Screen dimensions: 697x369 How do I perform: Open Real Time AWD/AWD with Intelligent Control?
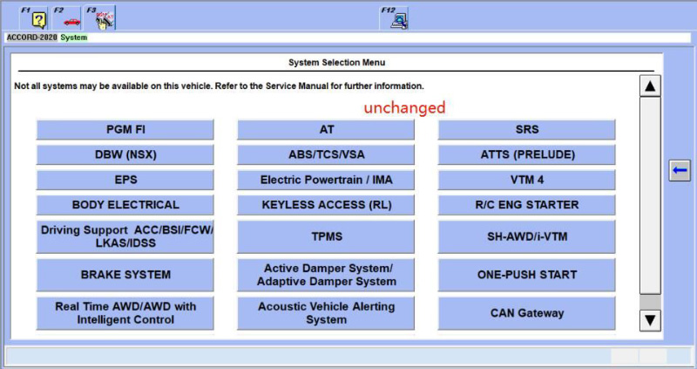coord(125,313)
